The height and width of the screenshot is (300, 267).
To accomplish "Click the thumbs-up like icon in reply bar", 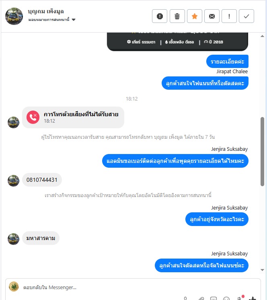I will 253,298.
